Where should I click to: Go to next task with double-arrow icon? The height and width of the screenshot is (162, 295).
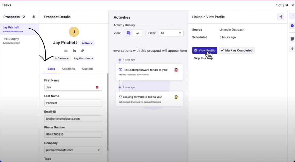[x=287, y=5]
